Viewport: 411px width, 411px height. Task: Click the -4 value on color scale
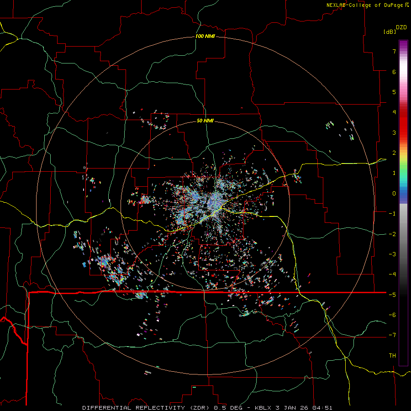pos(392,274)
